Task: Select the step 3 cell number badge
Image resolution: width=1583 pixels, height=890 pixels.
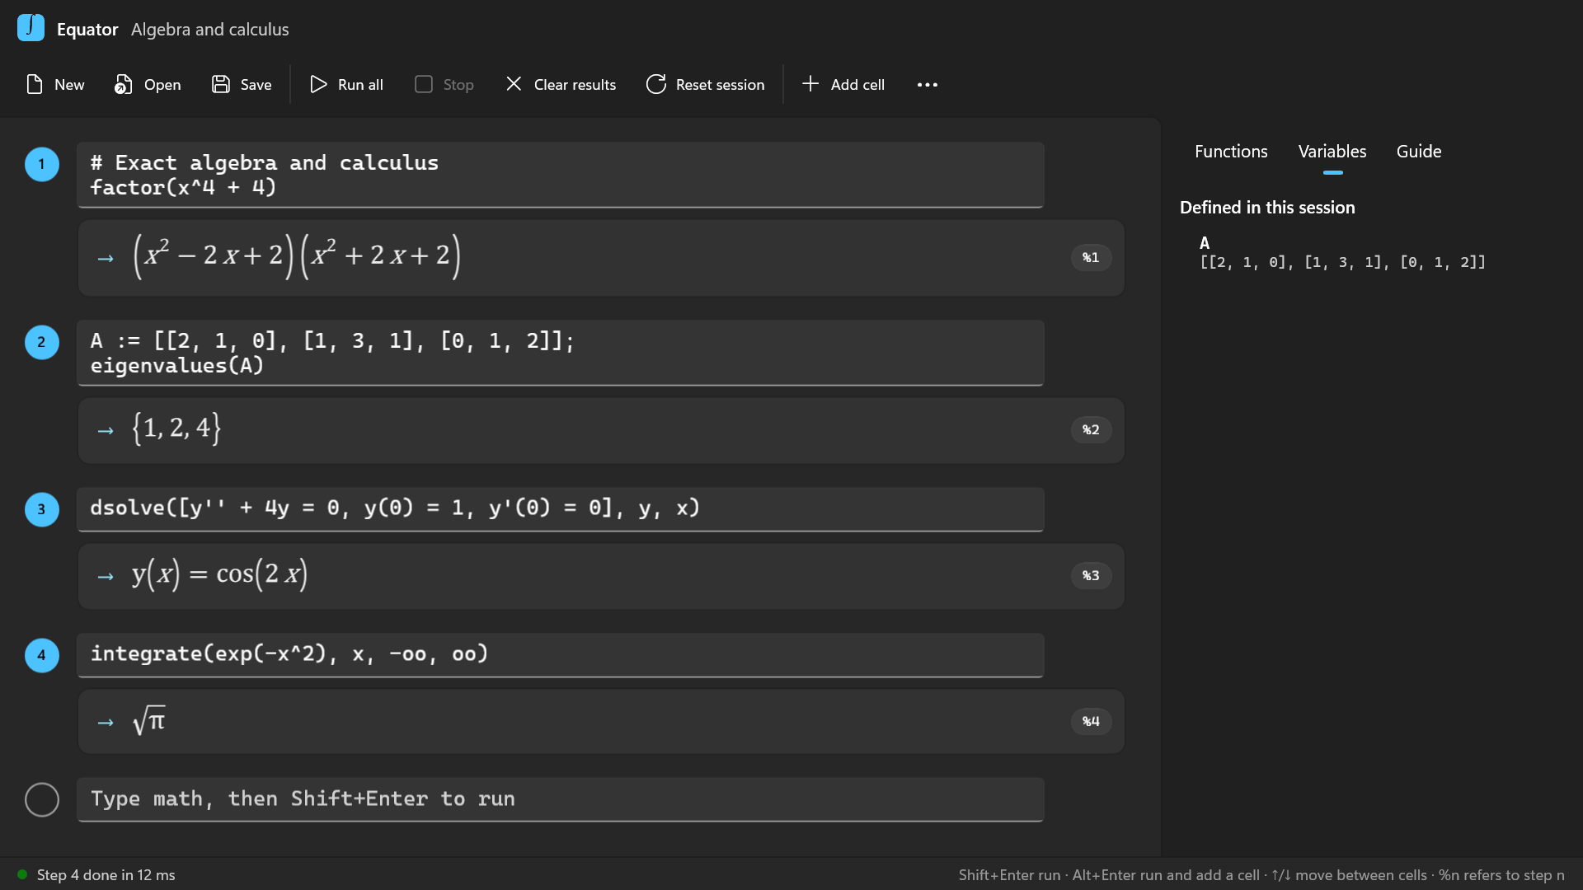Action: click(x=42, y=509)
